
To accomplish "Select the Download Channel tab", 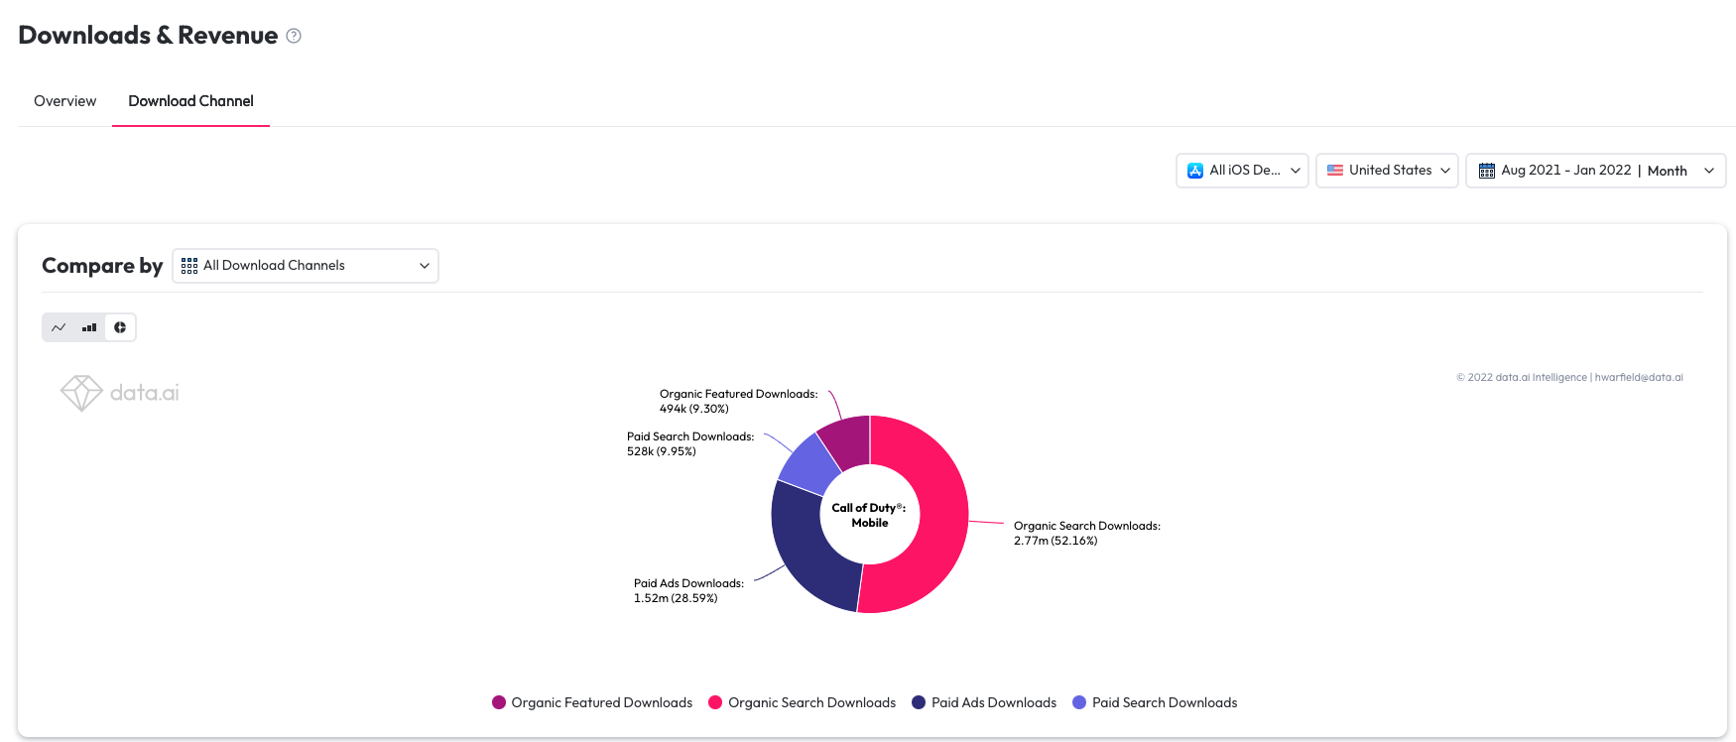I will click(190, 101).
